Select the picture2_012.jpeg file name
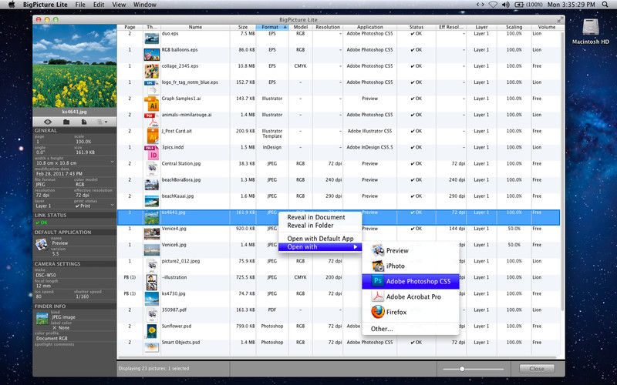This screenshot has height=385, width=617. (x=180, y=261)
